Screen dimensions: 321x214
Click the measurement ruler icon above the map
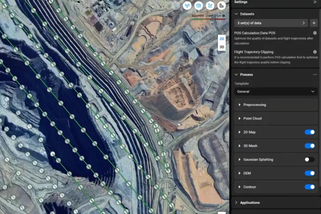click(221, 6)
